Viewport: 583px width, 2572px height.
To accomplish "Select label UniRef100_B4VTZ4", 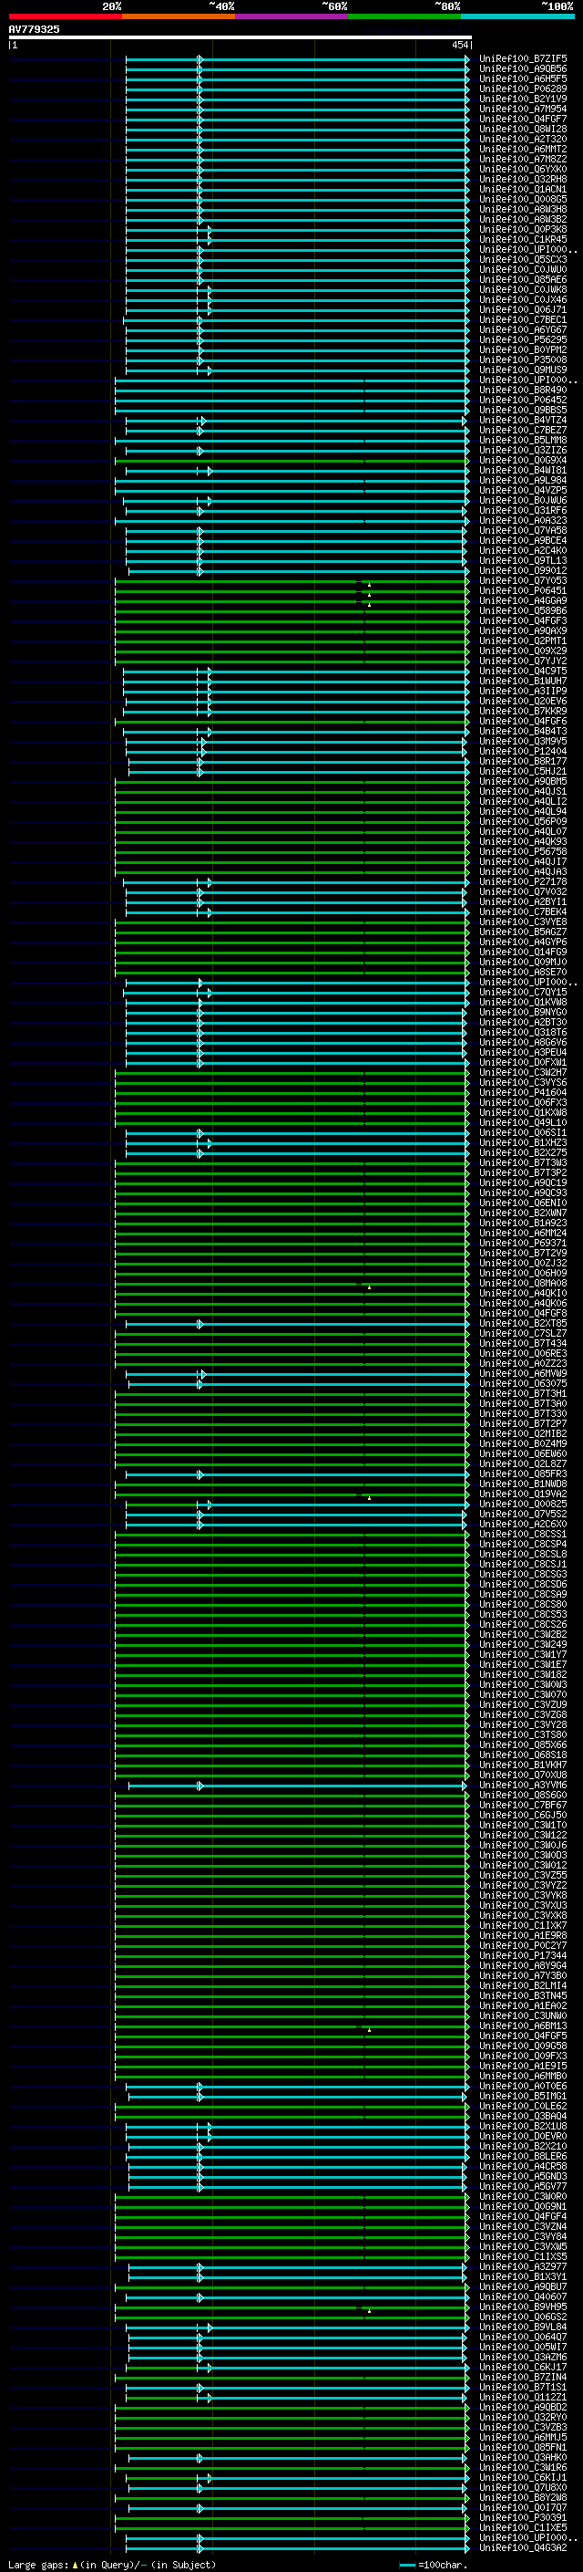I will click(523, 420).
